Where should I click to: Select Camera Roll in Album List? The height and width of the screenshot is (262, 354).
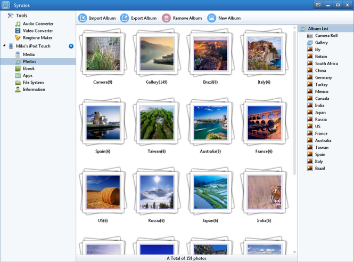coord(323,36)
